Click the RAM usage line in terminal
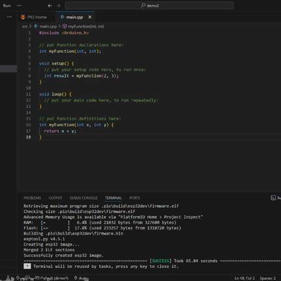Image resolution: width=281 pixels, height=281 pixels. pyautogui.click(x=100, y=223)
